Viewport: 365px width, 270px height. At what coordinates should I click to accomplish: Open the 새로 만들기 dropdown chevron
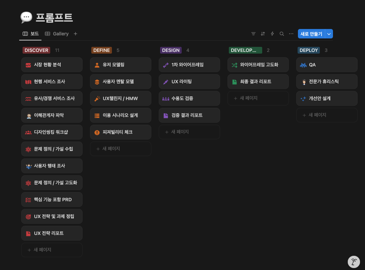(329, 34)
